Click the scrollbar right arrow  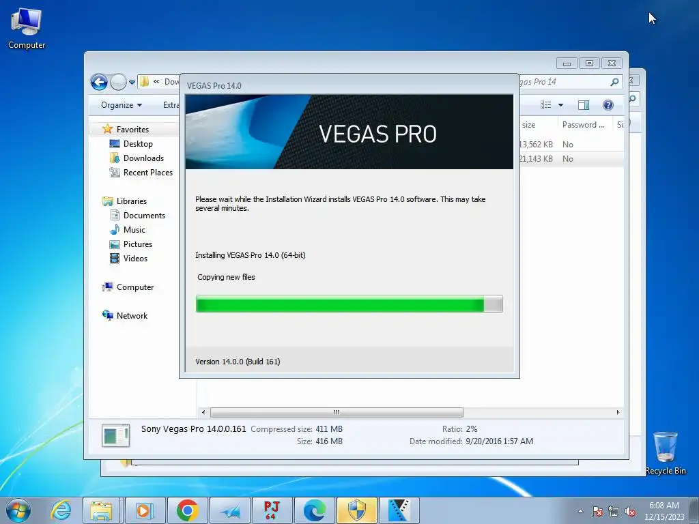point(618,412)
